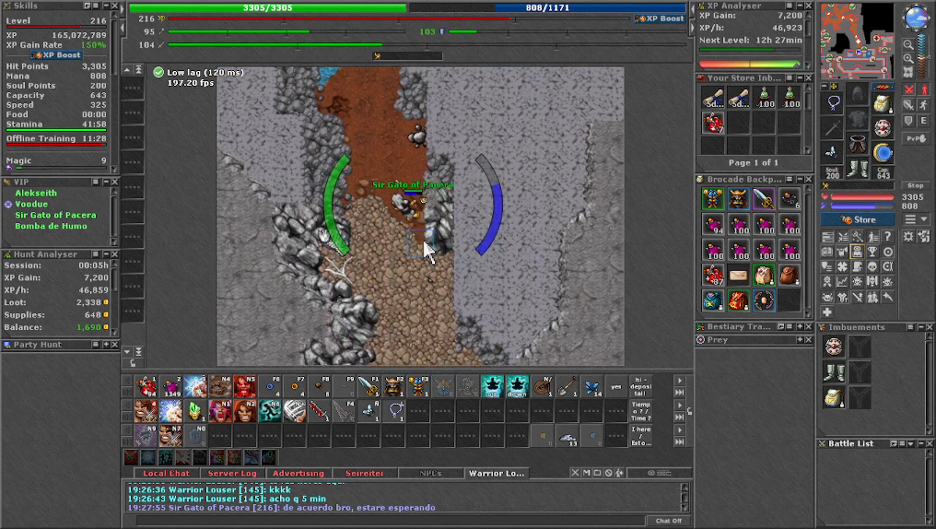Click the horned helmet item in Brocade Backpack
This screenshot has width=936, height=529.
[739, 197]
